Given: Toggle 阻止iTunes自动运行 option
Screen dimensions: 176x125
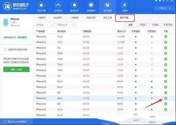Looking at the screenshot, I should [x=5, y=122].
